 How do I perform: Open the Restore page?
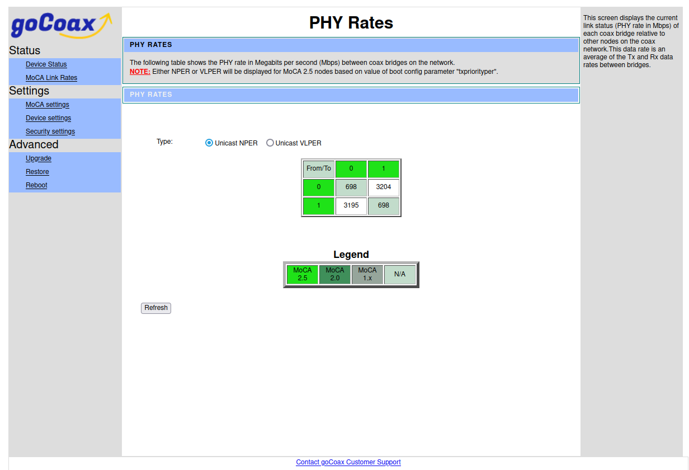[x=37, y=172]
